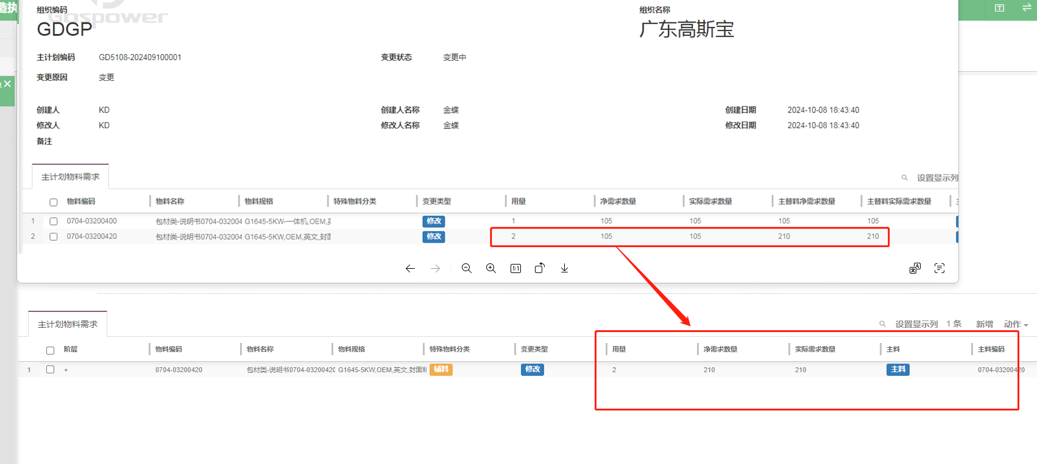Tick checkbox for lower table row 1
Screen dimensions: 1037x464
point(51,369)
